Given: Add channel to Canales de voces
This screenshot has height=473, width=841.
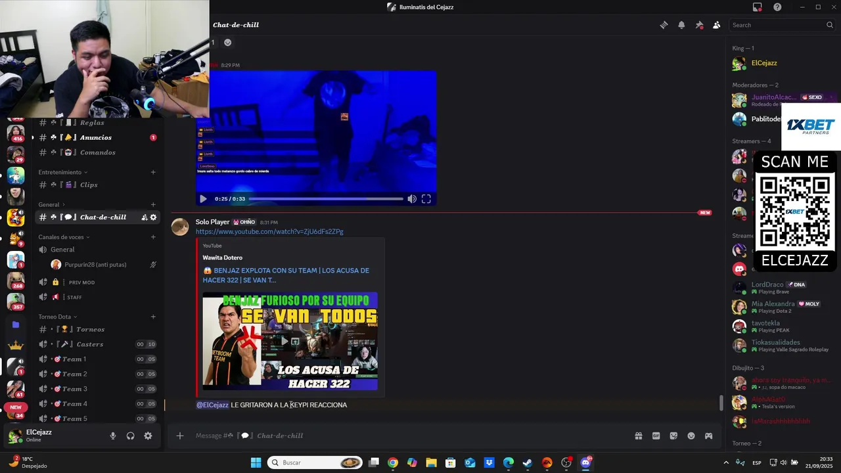Looking at the screenshot, I should [153, 236].
